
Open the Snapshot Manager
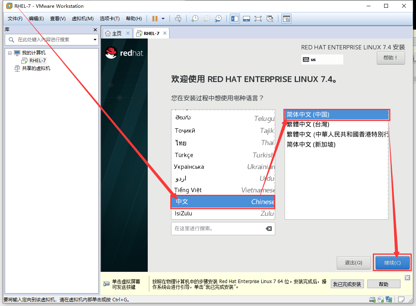(x=218, y=18)
